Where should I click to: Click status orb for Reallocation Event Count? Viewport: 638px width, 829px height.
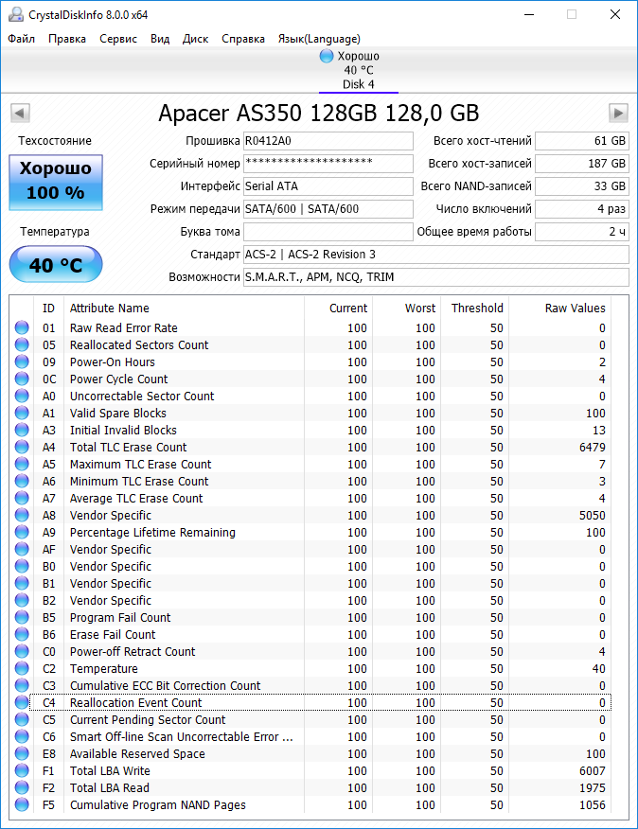point(22,702)
